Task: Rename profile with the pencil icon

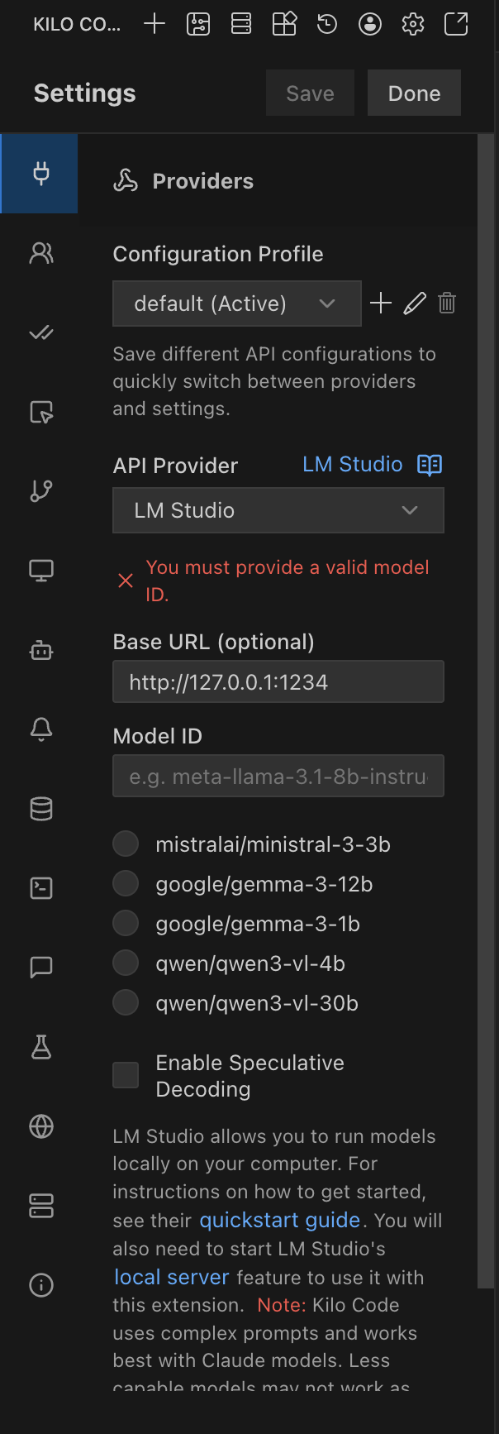Action: point(415,304)
